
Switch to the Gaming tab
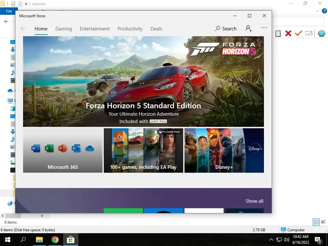coord(64,29)
